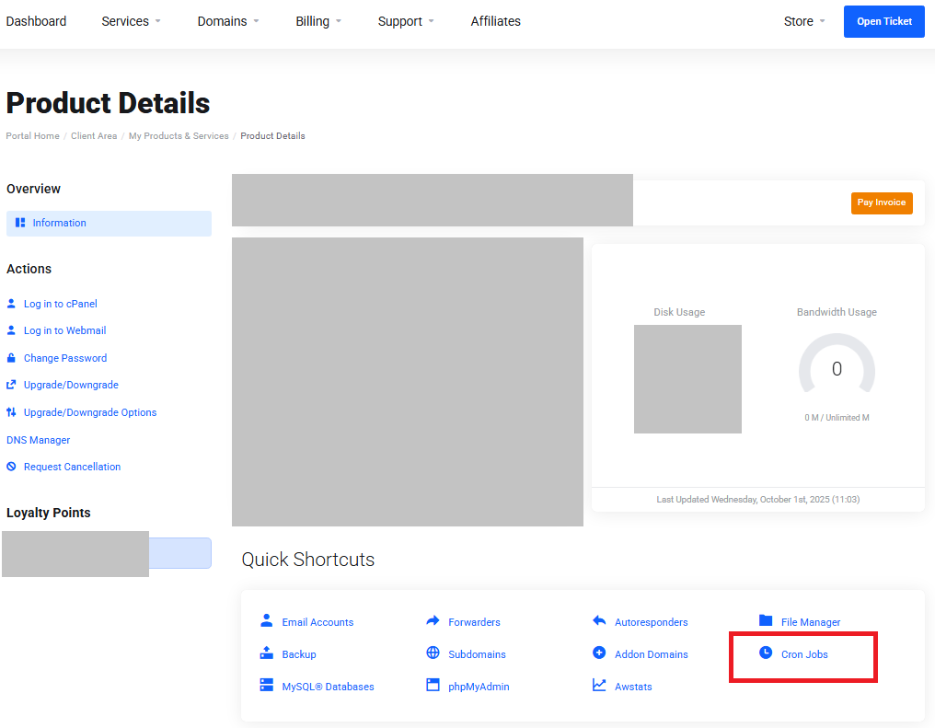Click the Autoresponders reply icon
This screenshot has height=728, width=935.
tap(599, 620)
